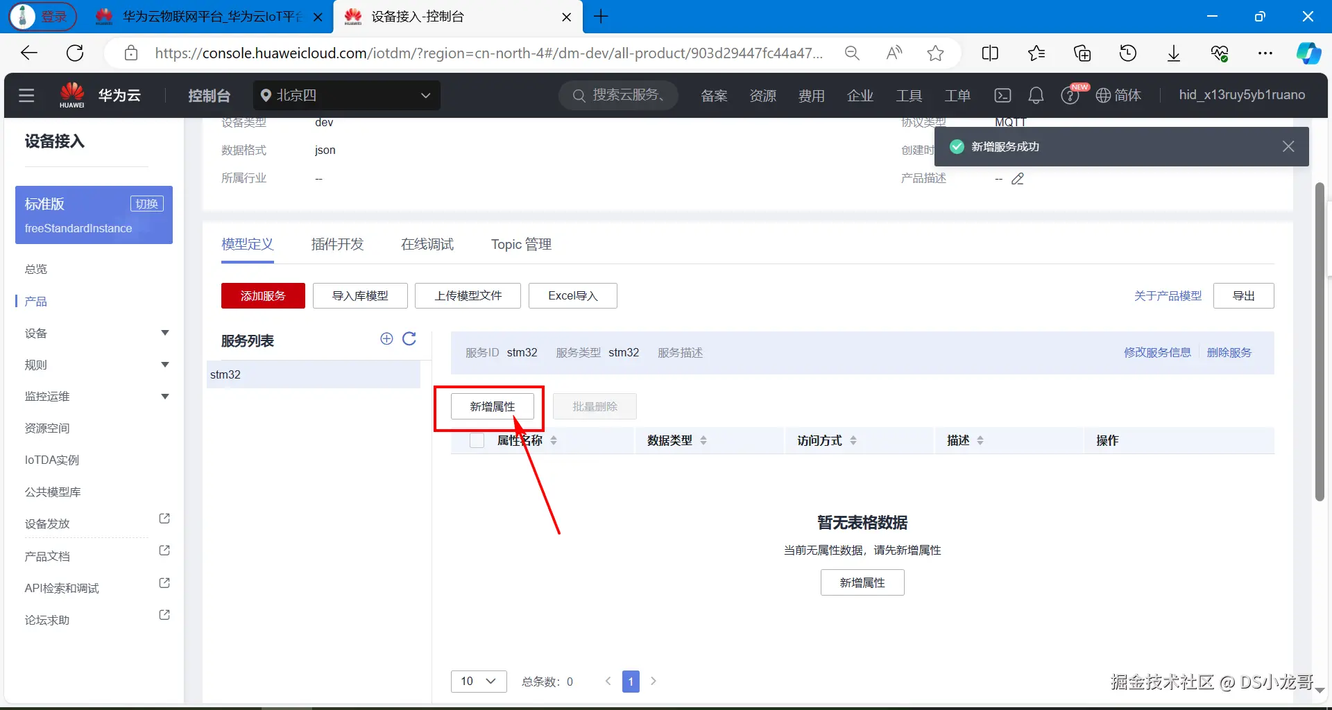Viewport: 1332px width, 710px height.
Task: Click the browser back arrow
Action: (29, 53)
